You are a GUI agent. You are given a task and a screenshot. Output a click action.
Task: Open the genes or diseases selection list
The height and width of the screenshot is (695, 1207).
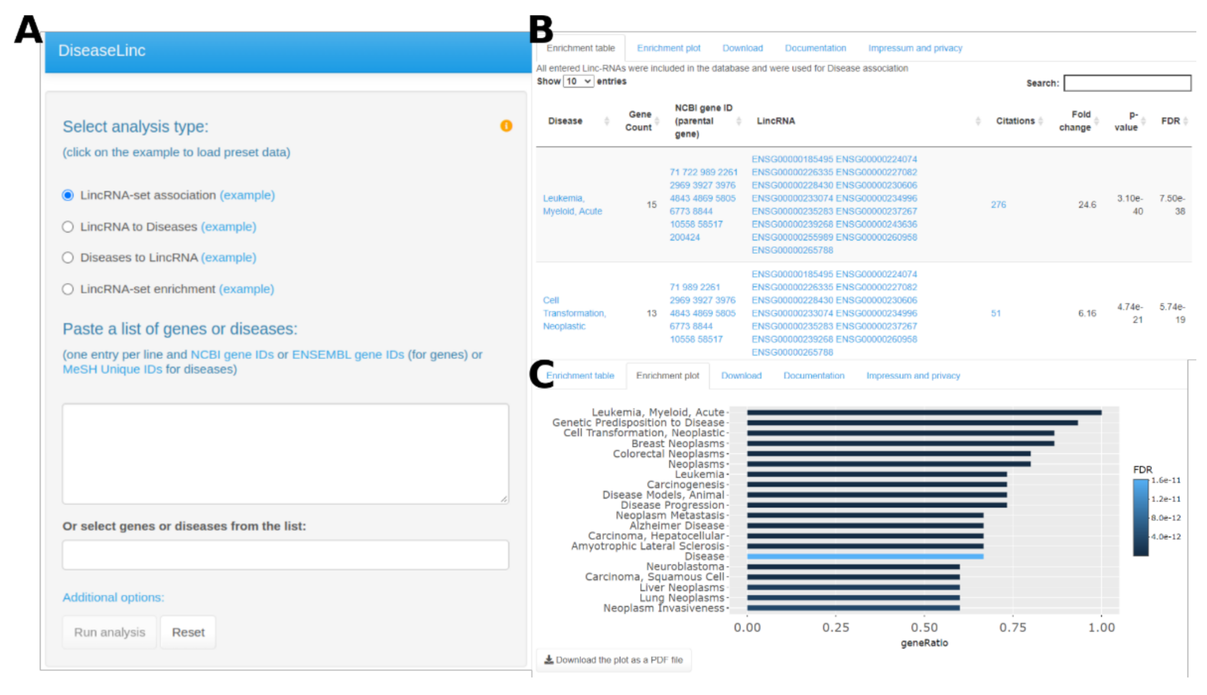285,555
